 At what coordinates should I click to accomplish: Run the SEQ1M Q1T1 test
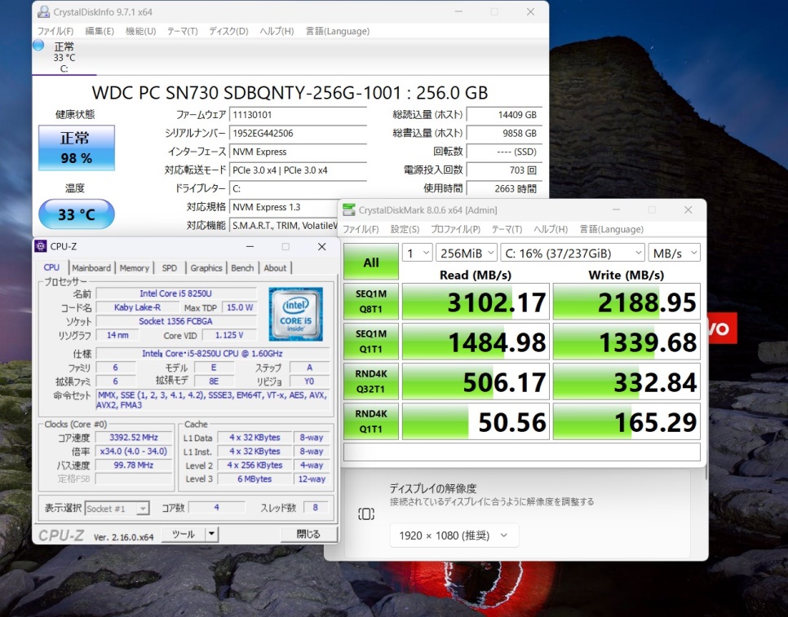click(x=371, y=342)
